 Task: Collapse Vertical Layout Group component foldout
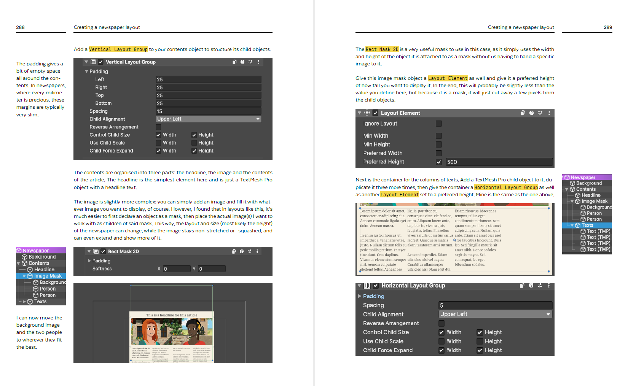click(86, 62)
